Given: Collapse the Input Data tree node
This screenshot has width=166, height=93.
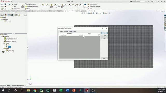Looking at the screenshot, I should coord(1,36).
